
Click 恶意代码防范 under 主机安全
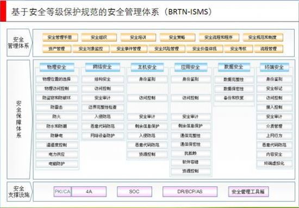(x=147, y=145)
